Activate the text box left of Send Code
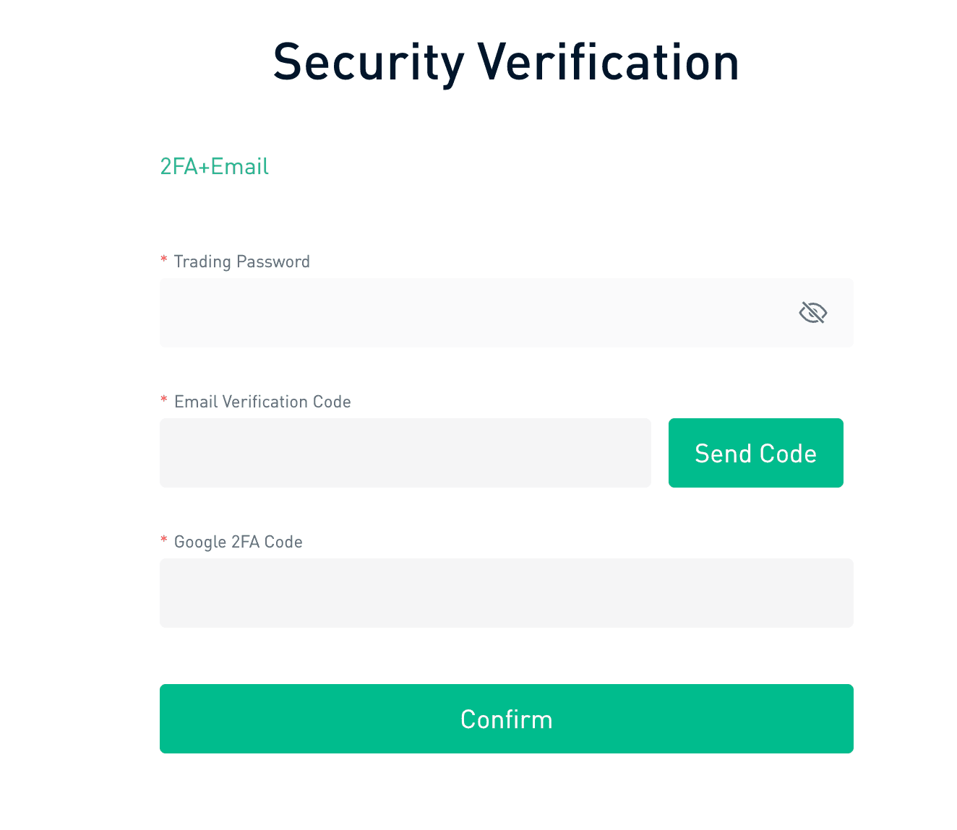 click(405, 453)
